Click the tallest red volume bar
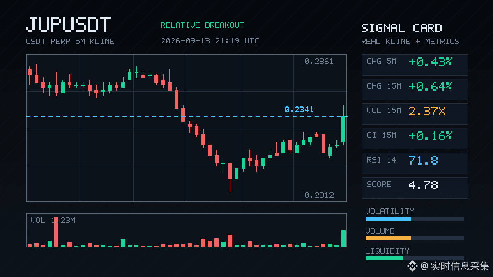This screenshot has width=493, height=277. 56,231
